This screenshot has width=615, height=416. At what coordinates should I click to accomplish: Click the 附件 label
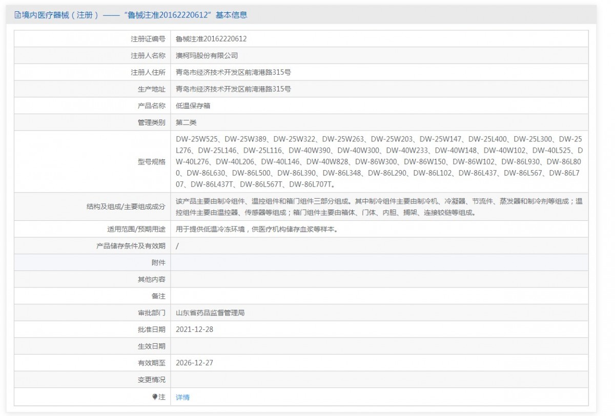tap(159, 262)
